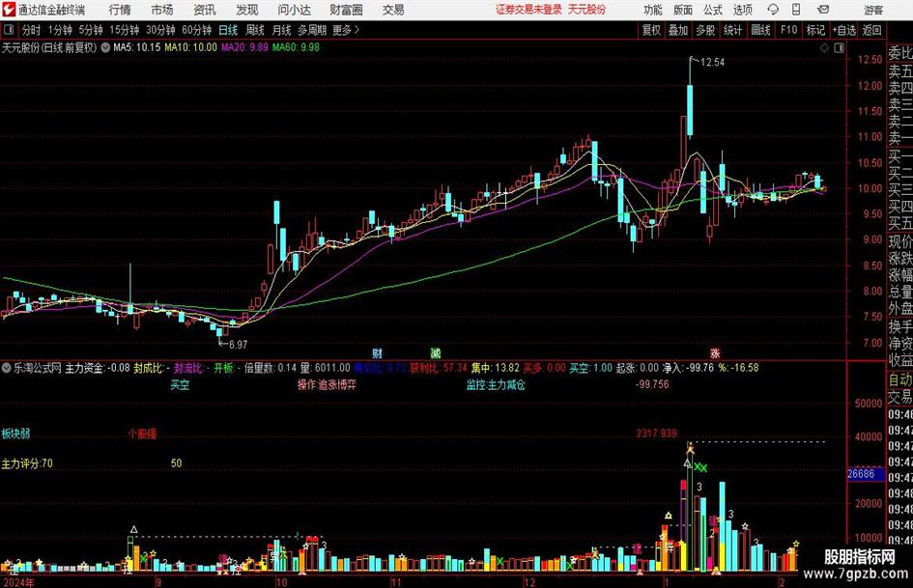The width and height of the screenshot is (913, 588).
Task: Click the 画线 drawing toolbar button
Action: (x=760, y=30)
